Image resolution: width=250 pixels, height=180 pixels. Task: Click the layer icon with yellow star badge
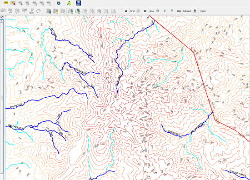tap(55, 11)
